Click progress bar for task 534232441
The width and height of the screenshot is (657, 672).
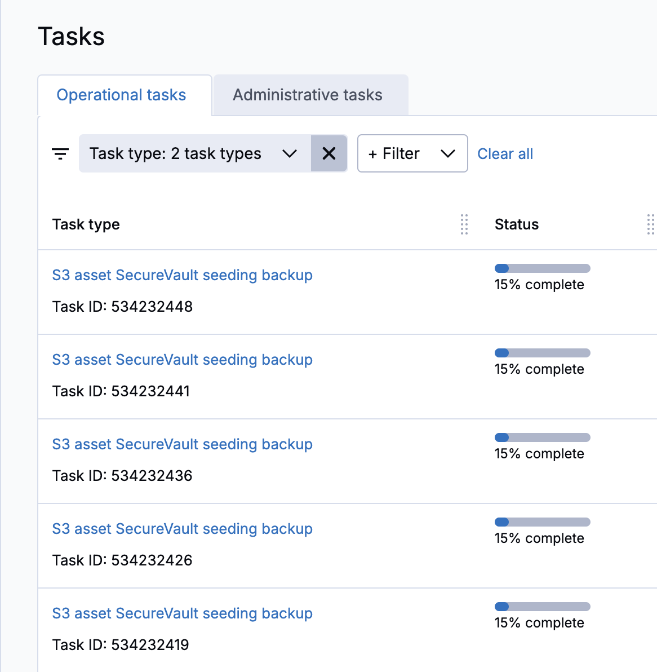point(542,353)
